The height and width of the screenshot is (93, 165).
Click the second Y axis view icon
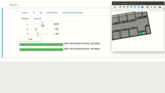131,7
